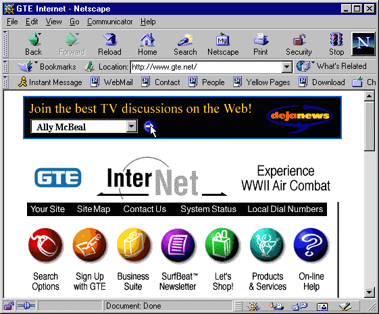Click the red Search Options ball
The width and height of the screenshot is (379, 314).
click(x=45, y=245)
